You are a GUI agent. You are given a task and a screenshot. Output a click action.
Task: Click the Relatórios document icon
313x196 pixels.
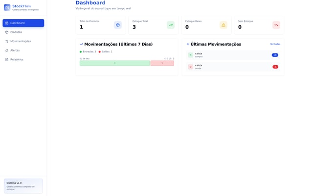[7, 60]
